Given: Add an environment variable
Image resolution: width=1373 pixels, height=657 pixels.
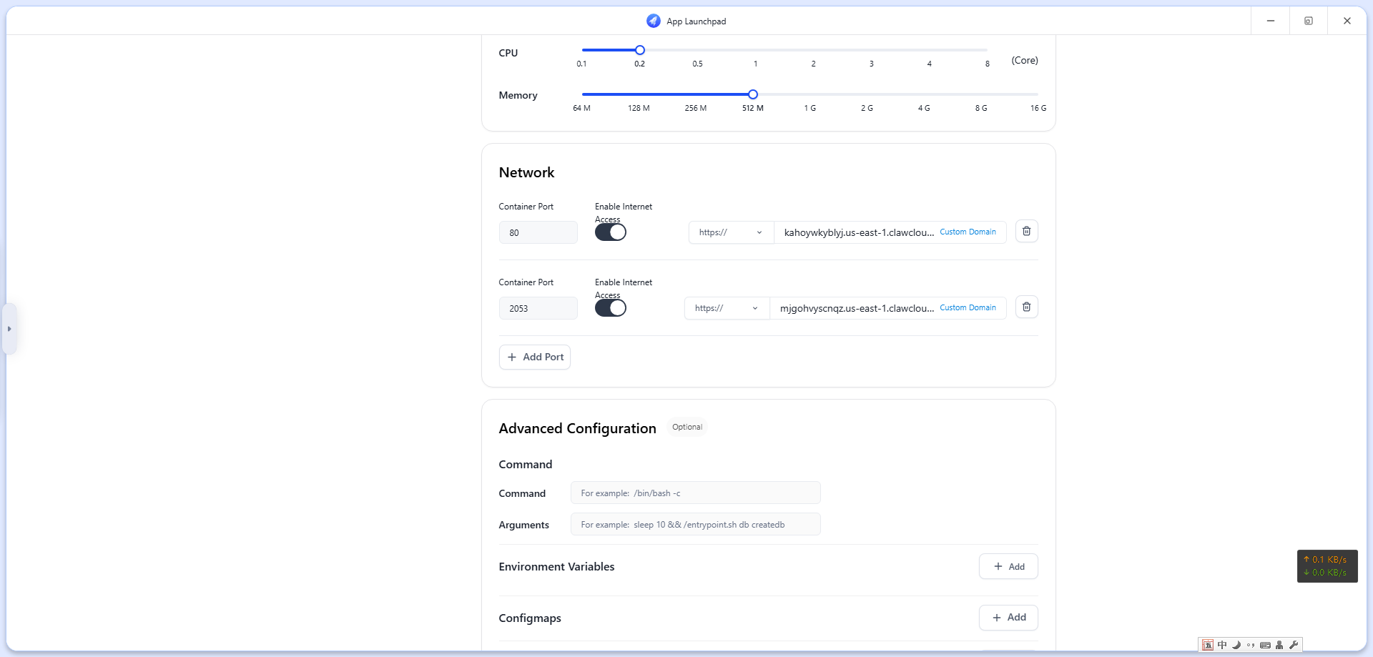Looking at the screenshot, I should 1008,566.
